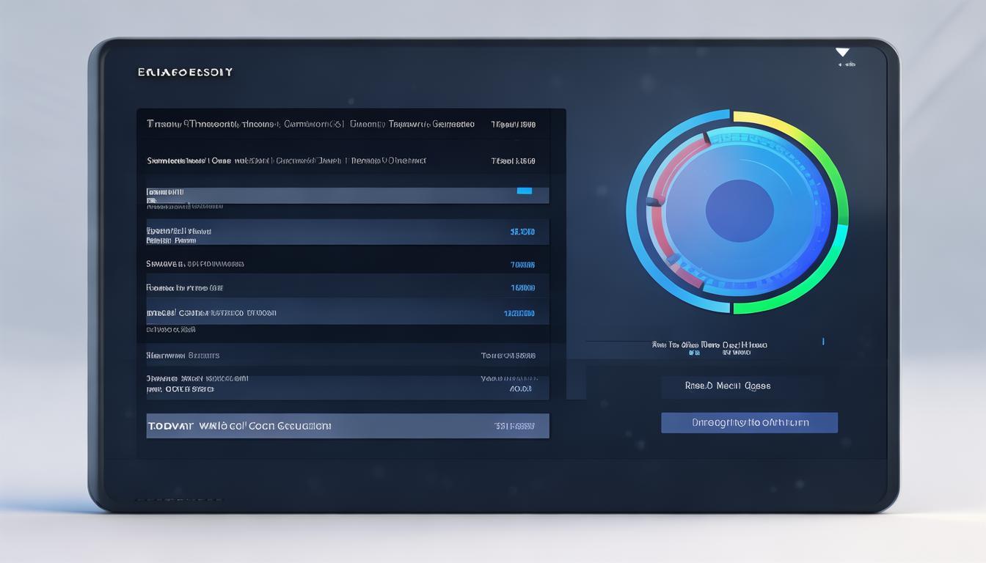
Task: Click the '40.0t' value in the table
Action: pos(519,389)
